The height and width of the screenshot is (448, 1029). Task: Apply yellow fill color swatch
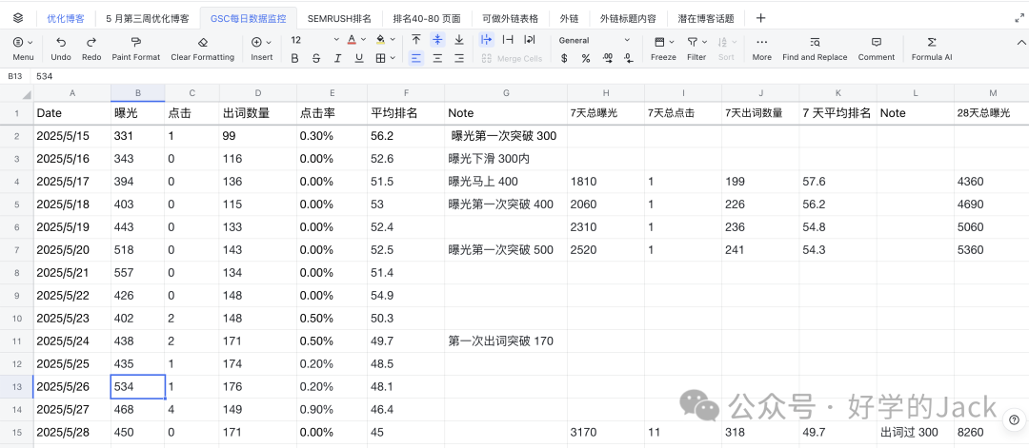[x=380, y=40]
